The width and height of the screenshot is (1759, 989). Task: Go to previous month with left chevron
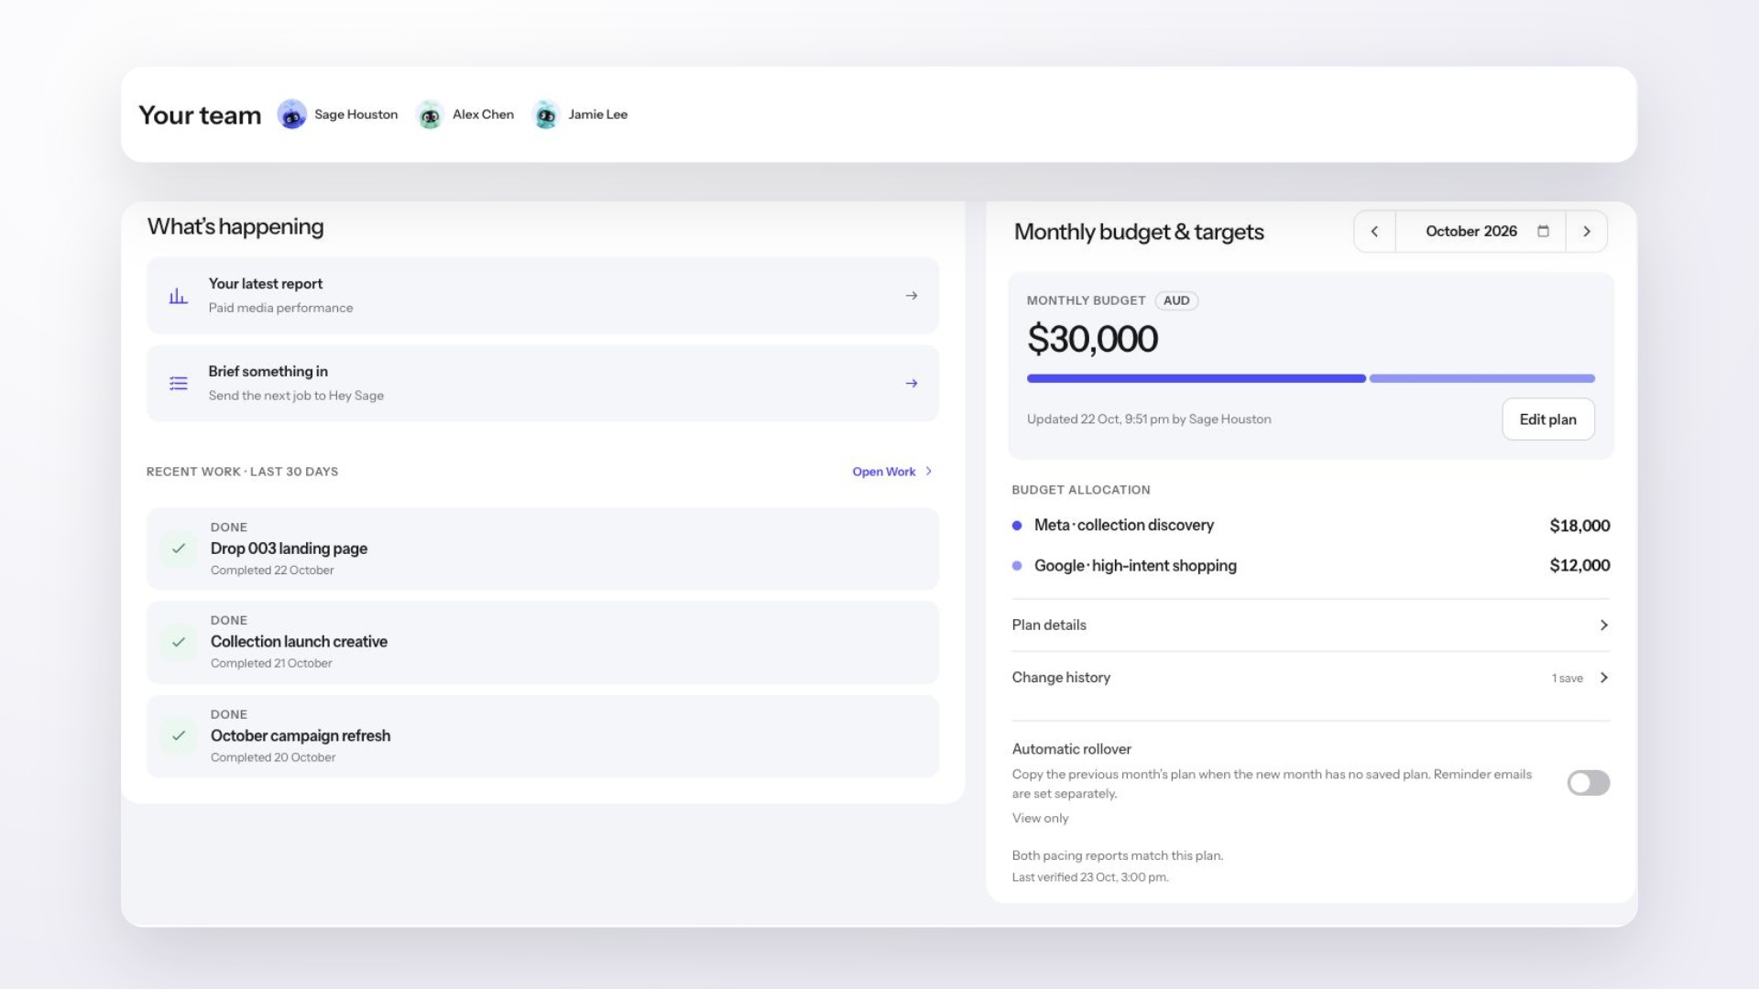coord(1374,232)
